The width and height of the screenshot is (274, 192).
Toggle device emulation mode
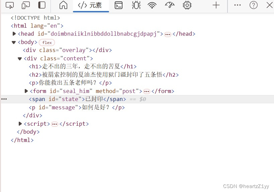click(x=26, y=5)
